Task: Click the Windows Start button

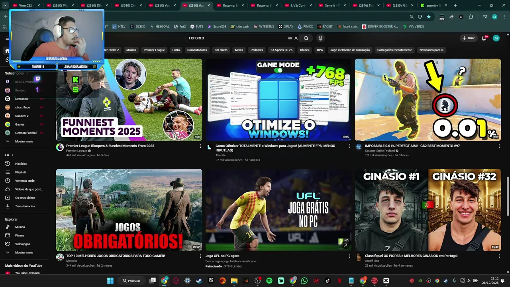Action: tap(110, 281)
